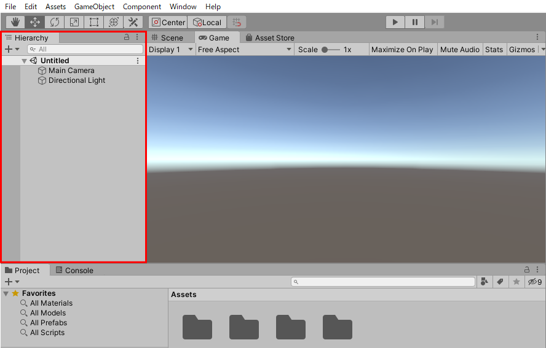The width and height of the screenshot is (546, 348).
Task: Toggle handle rotation Local button
Action: click(207, 22)
